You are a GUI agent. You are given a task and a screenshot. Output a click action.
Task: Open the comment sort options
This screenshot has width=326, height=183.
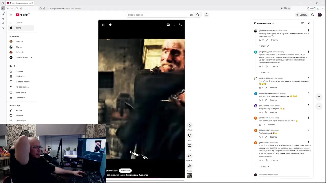click(x=302, y=23)
